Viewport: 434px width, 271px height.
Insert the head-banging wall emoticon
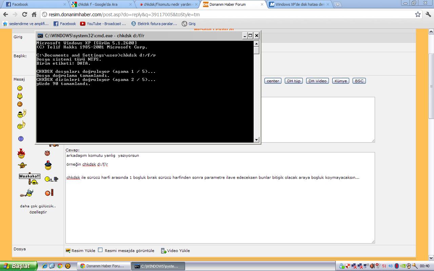(49, 193)
